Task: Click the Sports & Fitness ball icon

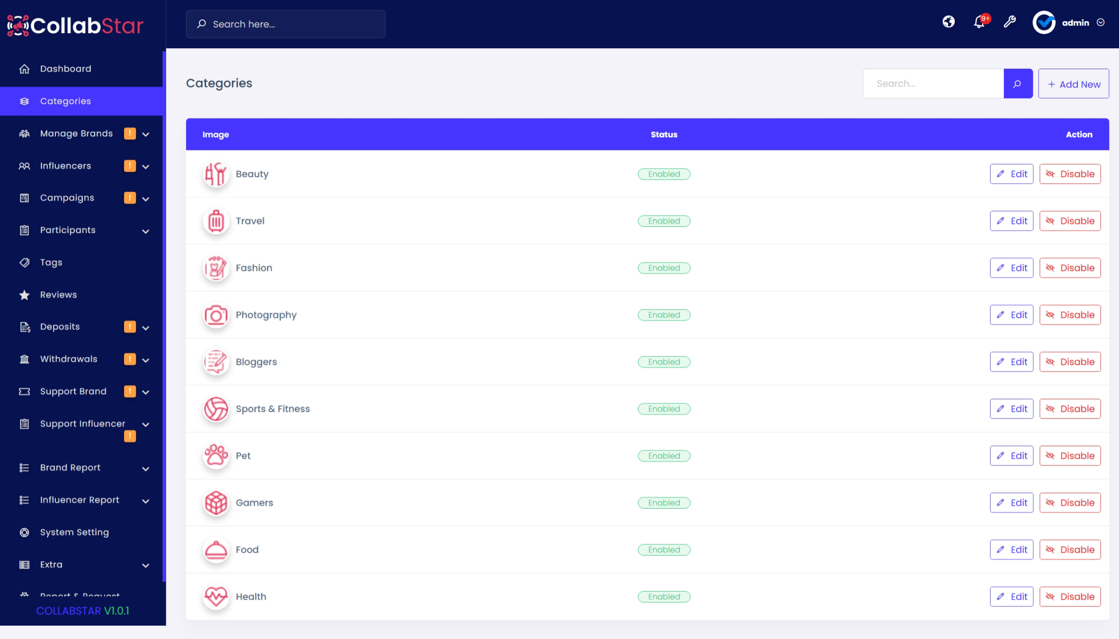Action: click(x=216, y=409)
